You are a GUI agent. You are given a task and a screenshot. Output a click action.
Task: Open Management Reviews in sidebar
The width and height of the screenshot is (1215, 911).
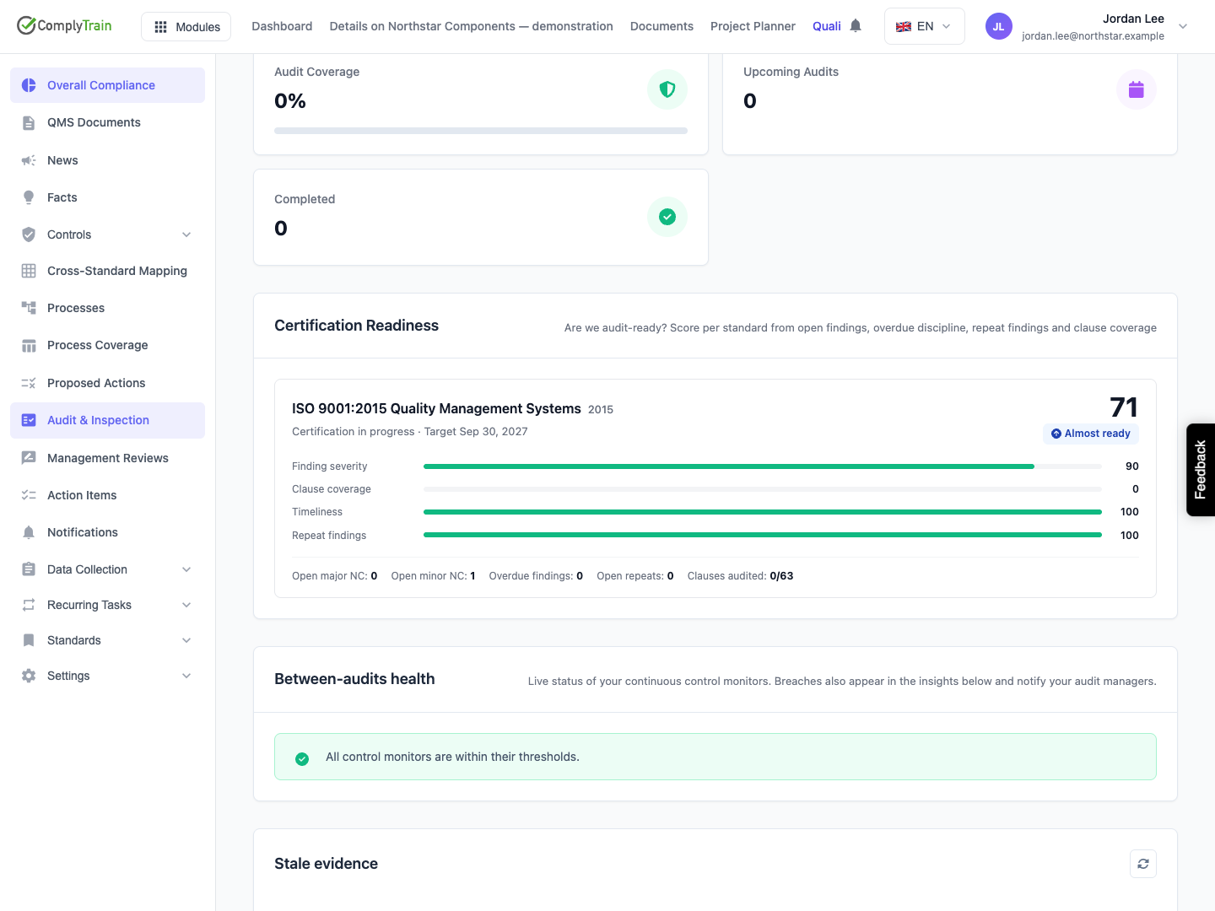click(x=107, y=458)
